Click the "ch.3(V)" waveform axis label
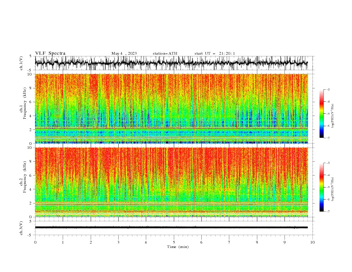This screenshot has height=272, width=352. [21, 228]
